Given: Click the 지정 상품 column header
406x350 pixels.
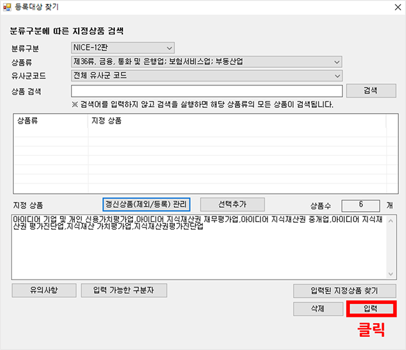Looking at the screenshot, I should tap(237, 121).
